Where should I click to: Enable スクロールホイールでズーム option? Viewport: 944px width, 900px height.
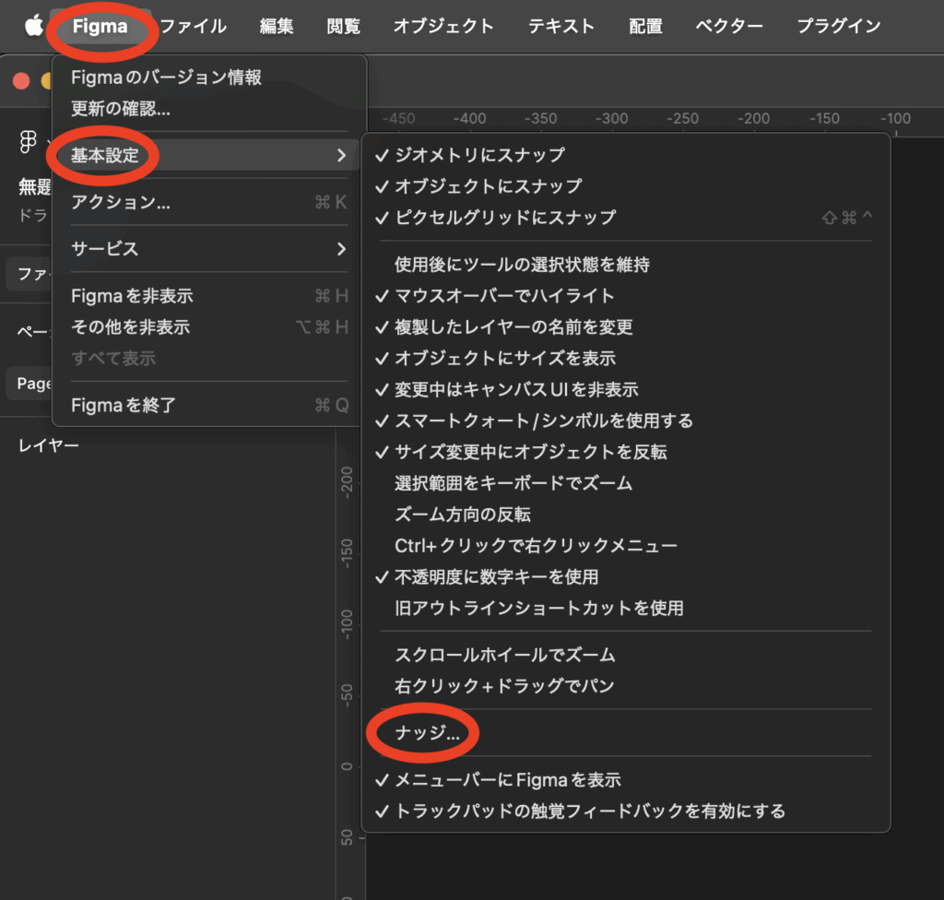[504, 655]
